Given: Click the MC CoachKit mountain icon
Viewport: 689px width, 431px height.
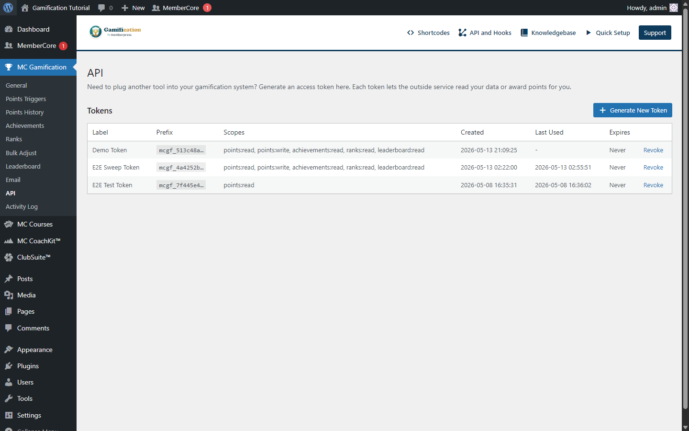Looking at the screenshot, I should (x=9, y=241).
